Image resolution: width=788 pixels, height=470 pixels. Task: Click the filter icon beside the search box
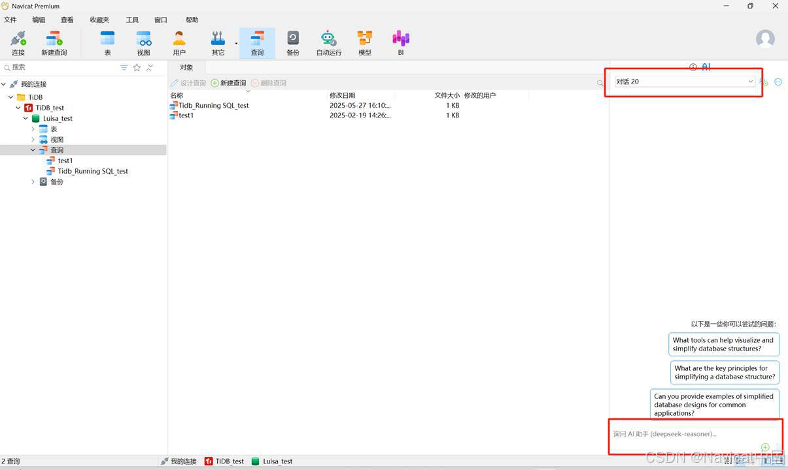pyautogui.click(x=124, y=67)
